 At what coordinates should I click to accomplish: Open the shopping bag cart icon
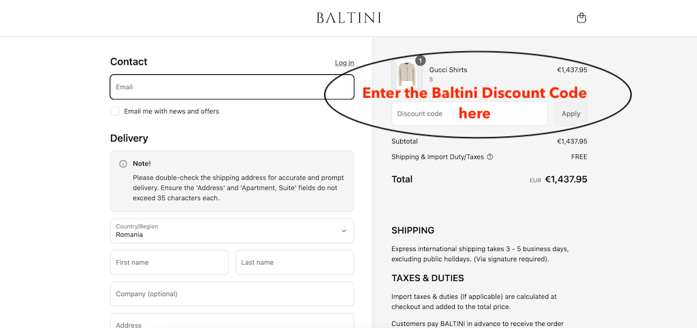tap(581, 18)
